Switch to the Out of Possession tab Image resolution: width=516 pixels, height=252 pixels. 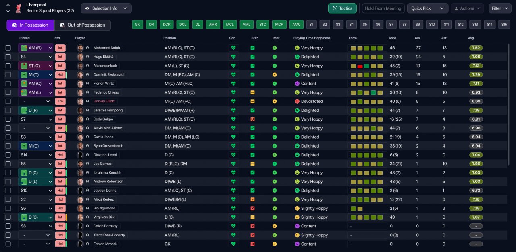[82, 25]
